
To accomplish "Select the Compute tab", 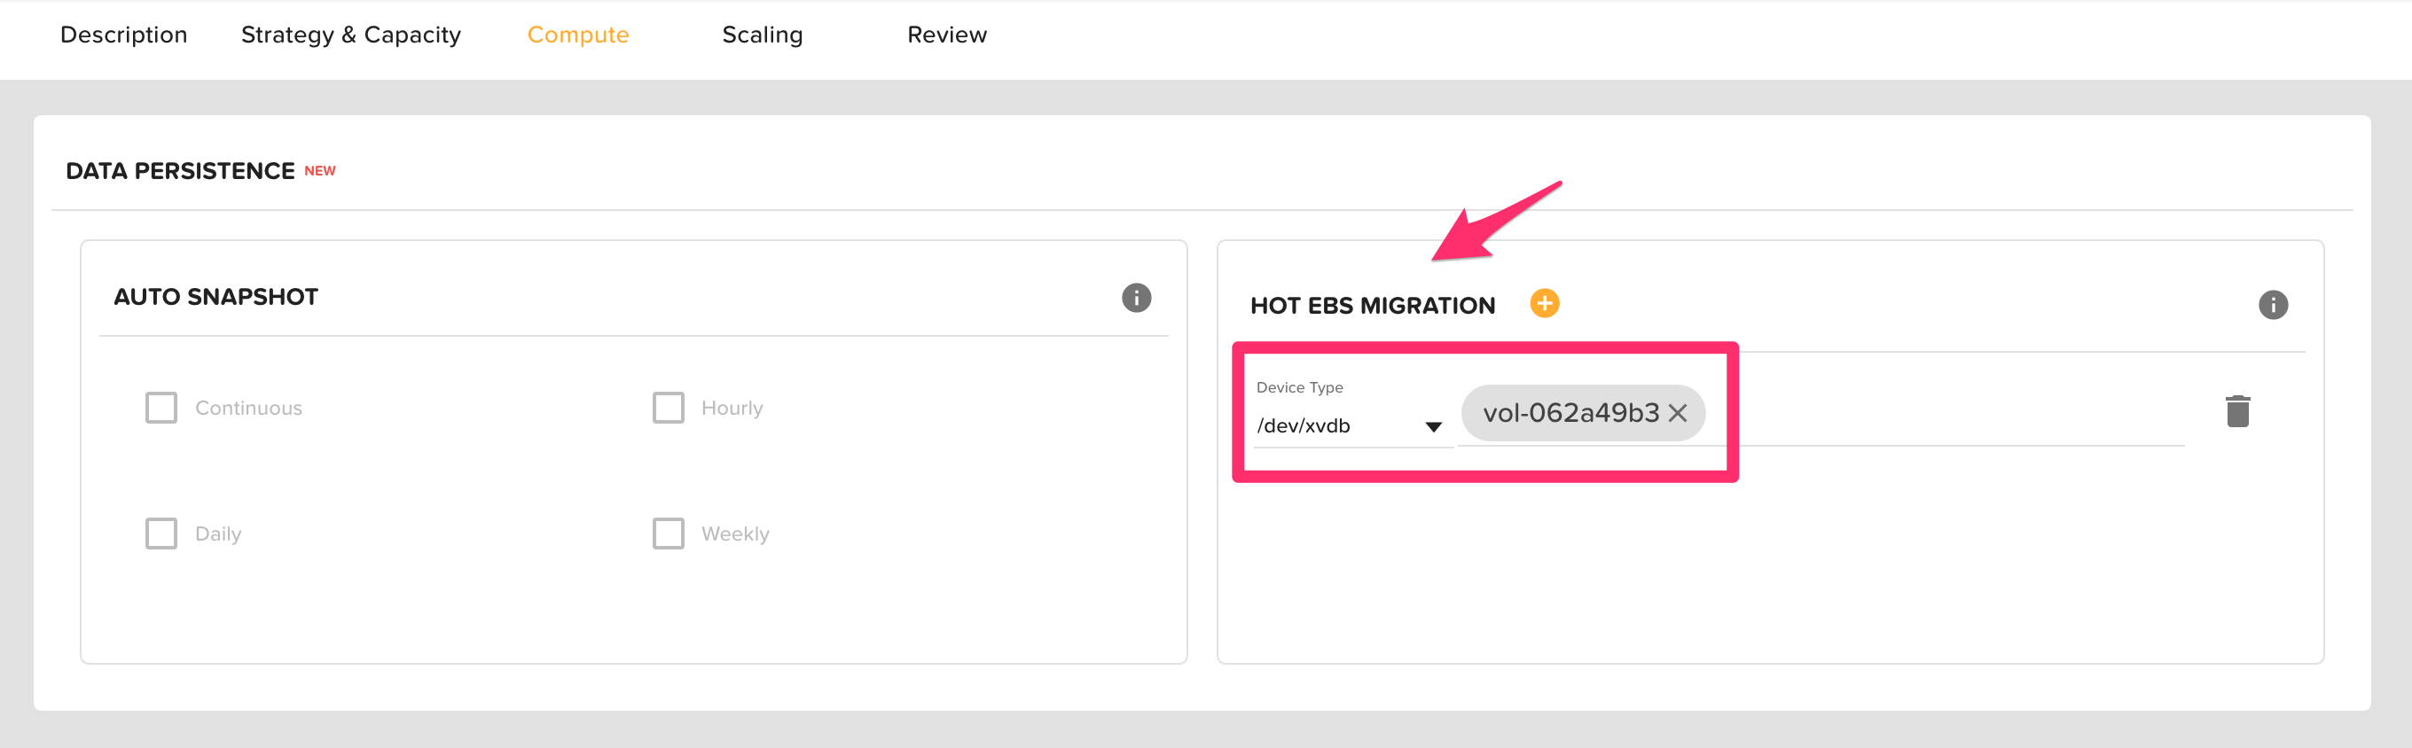I will click(x=577, y=35).
